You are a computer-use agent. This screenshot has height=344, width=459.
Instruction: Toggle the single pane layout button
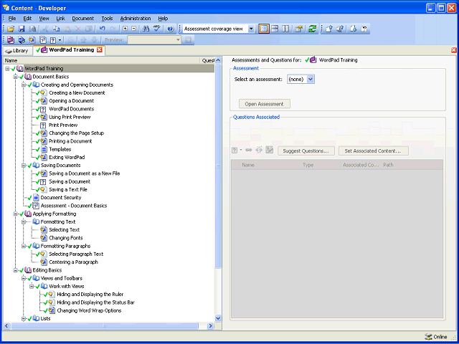[264, 29]
